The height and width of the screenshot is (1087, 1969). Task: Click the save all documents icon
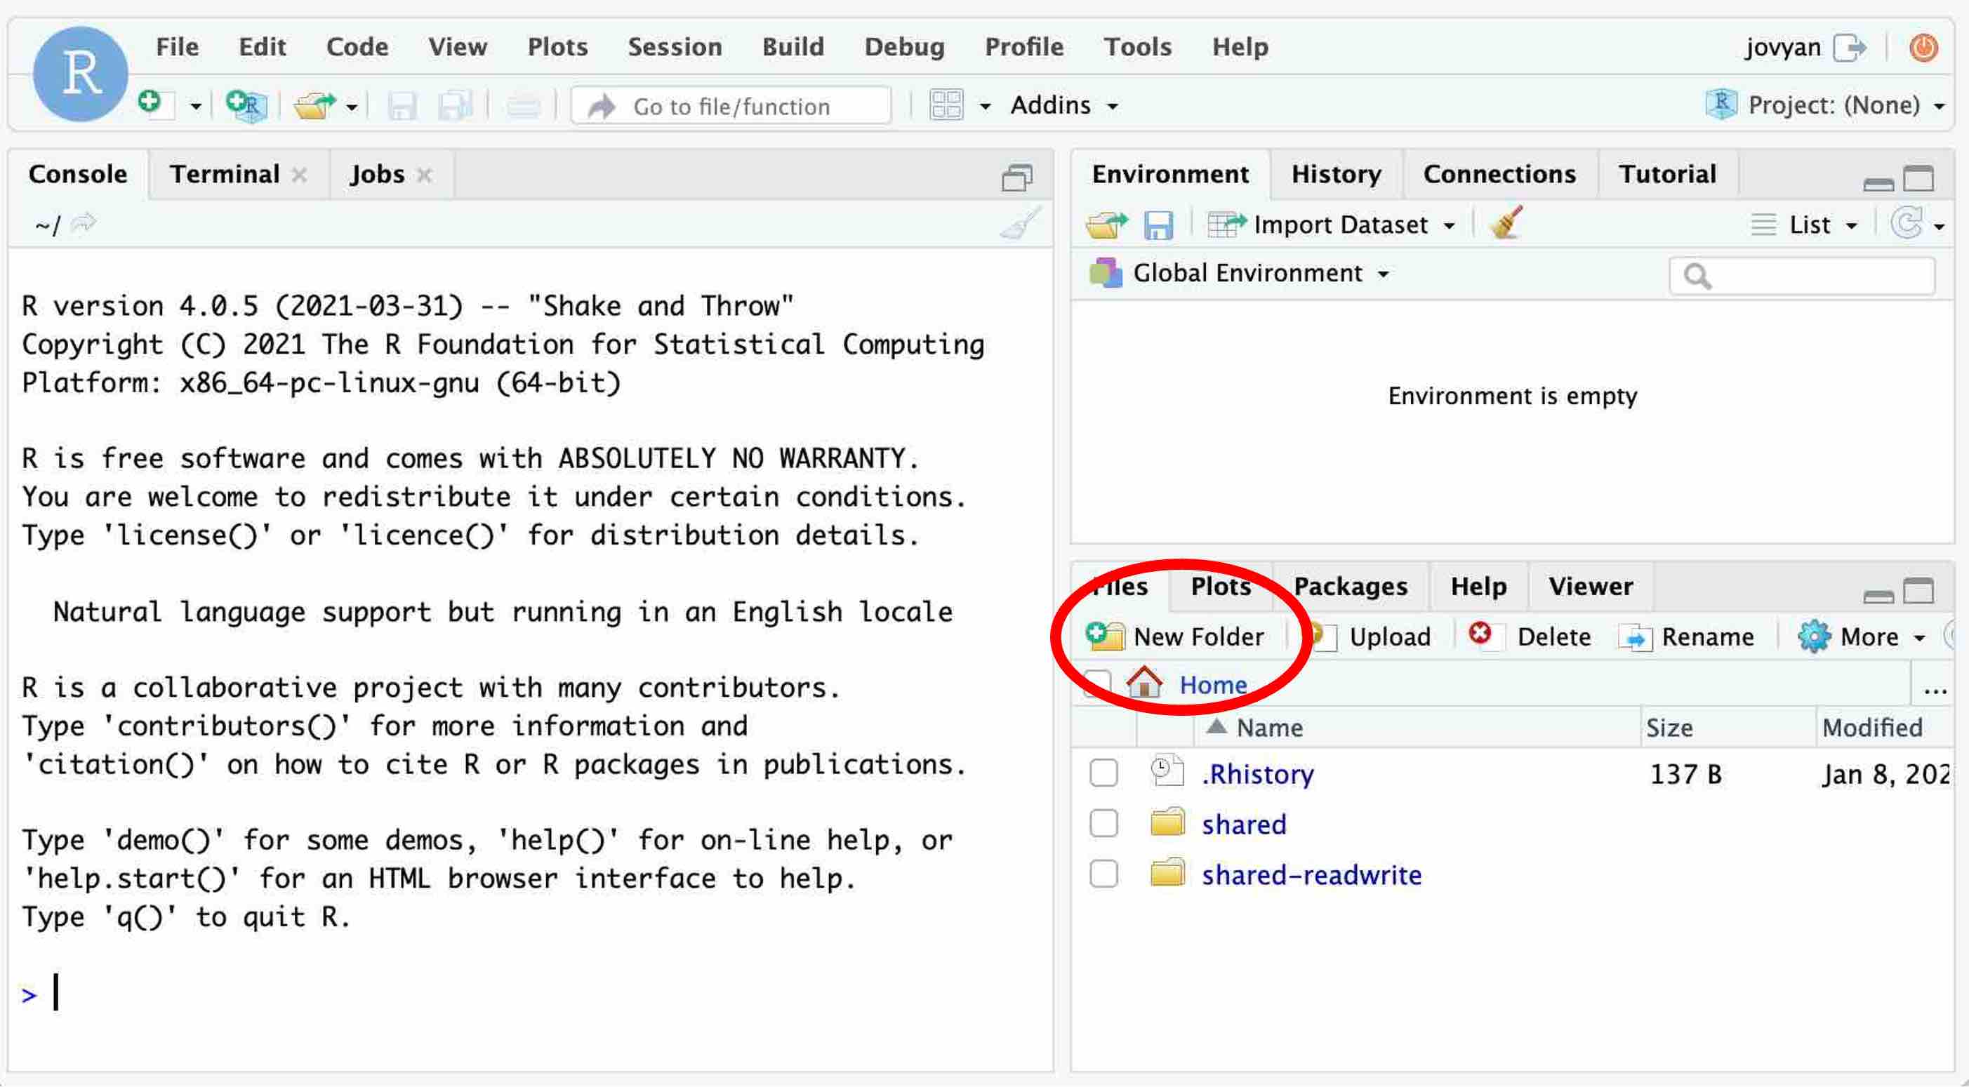456,105
